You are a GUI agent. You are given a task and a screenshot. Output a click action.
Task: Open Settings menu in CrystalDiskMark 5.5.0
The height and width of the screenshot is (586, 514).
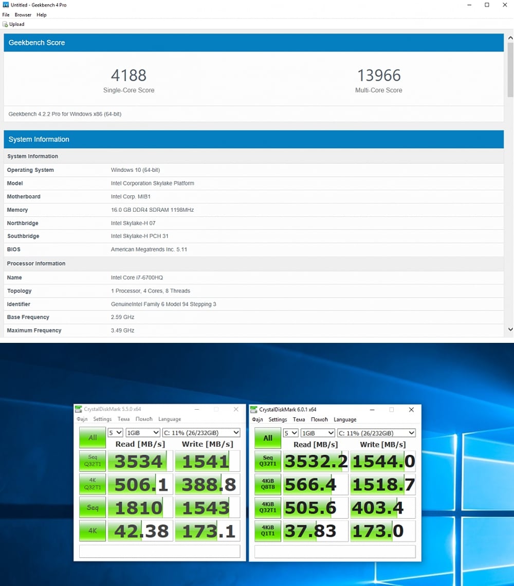[x=102, y=419]
